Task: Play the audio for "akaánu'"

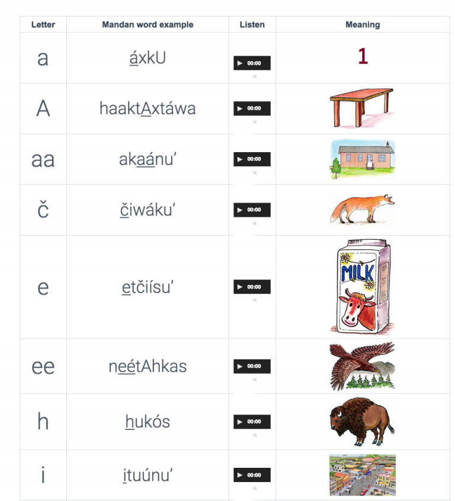Action: coord(241,159)
